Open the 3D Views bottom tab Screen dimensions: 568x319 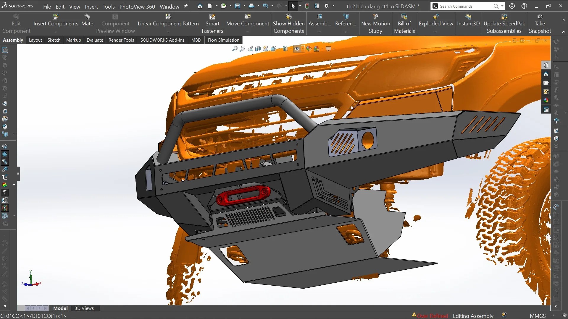(84, 308)
